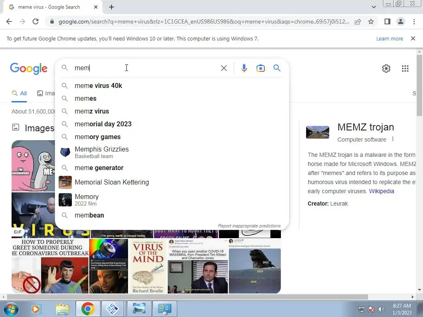Screen dimensions: 423x317
Task: Click the horizontal page scrollbar
Action: [187, 297]
